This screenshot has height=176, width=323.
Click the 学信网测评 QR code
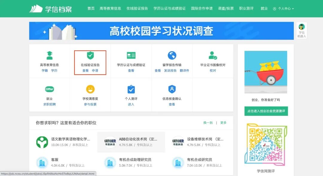click(x=266, y=145)
